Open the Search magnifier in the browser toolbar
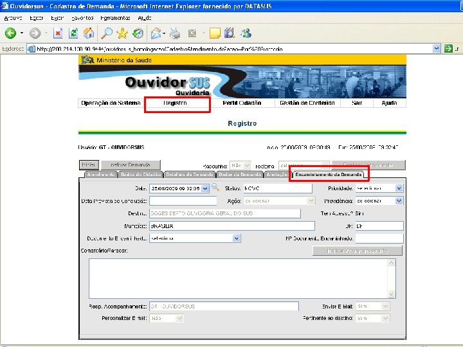The image size is (463, 347). pyautogui.click(x=107, y=33)
